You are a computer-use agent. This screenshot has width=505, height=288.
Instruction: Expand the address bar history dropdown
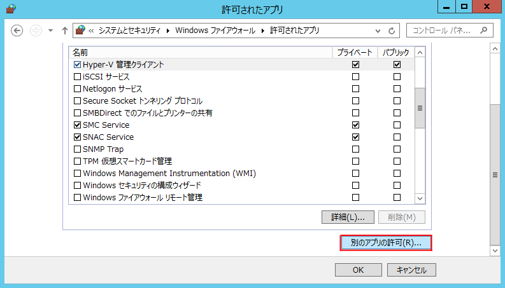[x=378, y=31]
